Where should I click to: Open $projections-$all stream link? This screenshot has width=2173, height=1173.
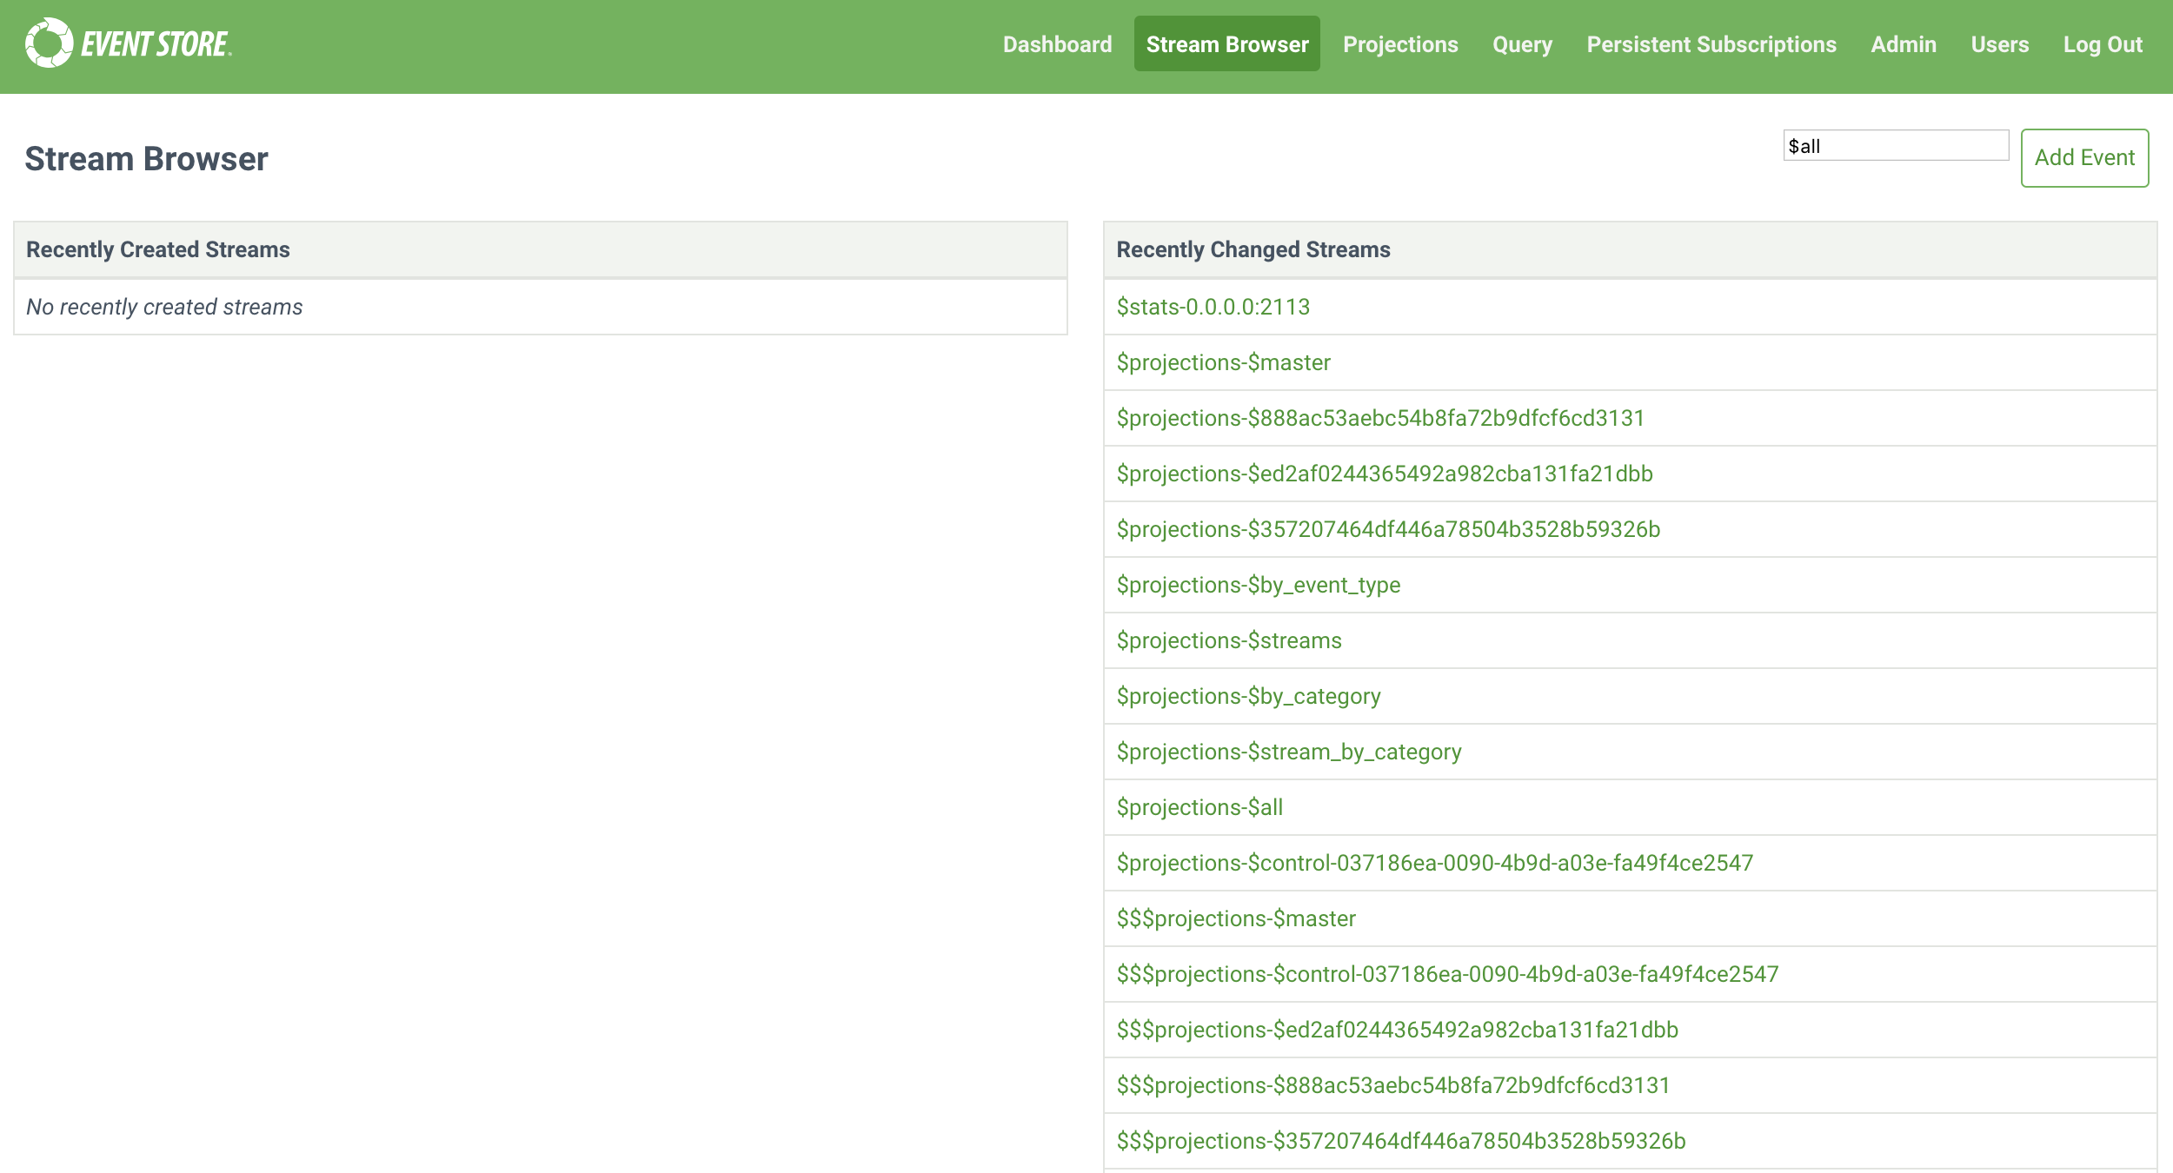pyautogui.click(x=1199, y=806)
